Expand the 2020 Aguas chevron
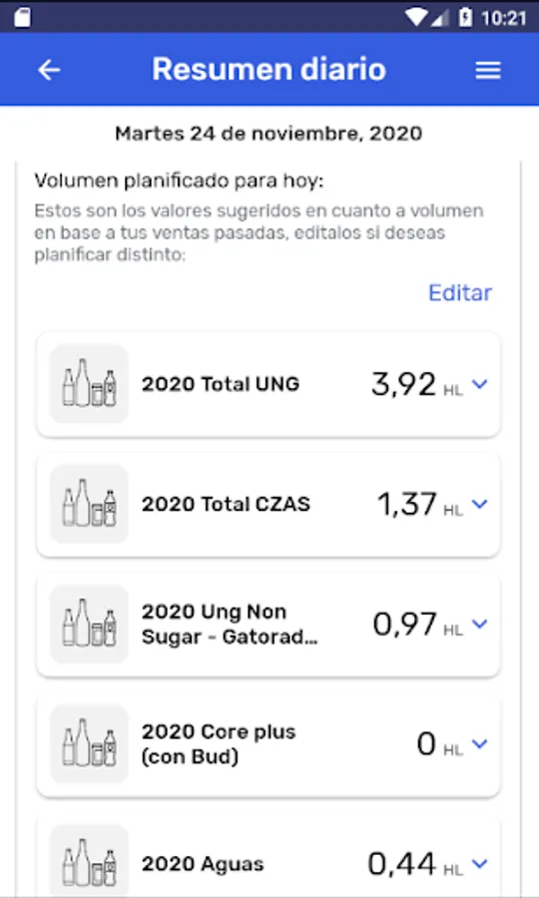Image resolution: width=539 pixels, height=898 pixels. point(480,863)
